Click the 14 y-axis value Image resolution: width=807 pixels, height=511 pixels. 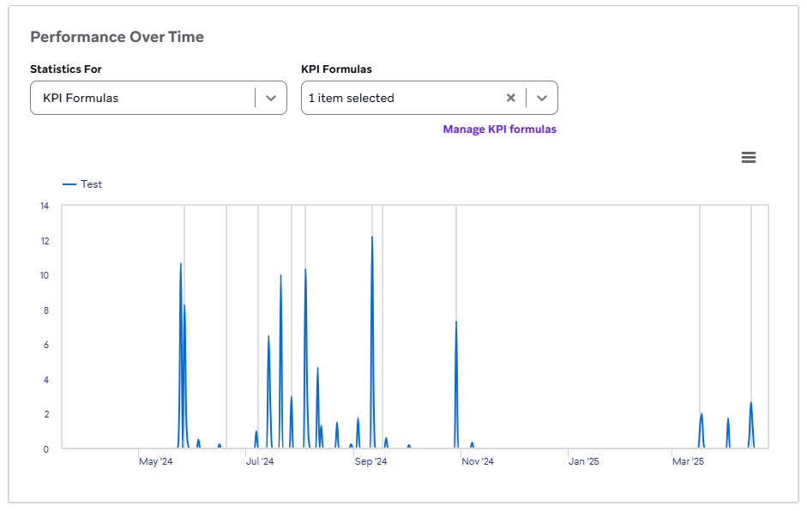click(x=45, y=206)
